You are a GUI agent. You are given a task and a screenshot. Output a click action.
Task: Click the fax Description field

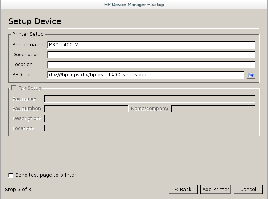(149, 118)
